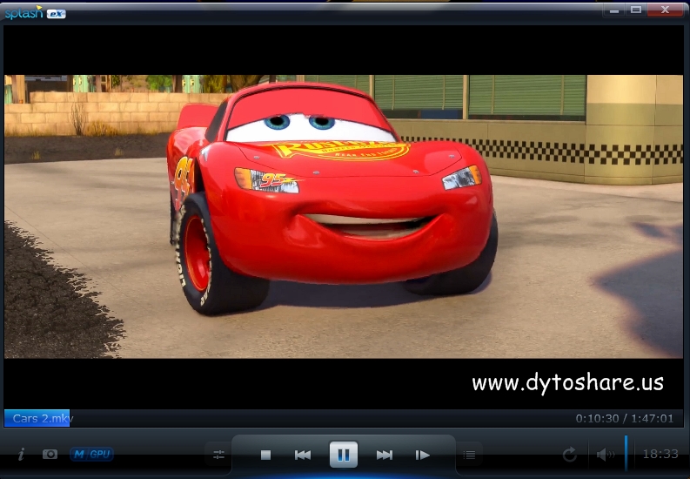690x479 pixels.
Task: Skip to next track
Action: point(385,455)
